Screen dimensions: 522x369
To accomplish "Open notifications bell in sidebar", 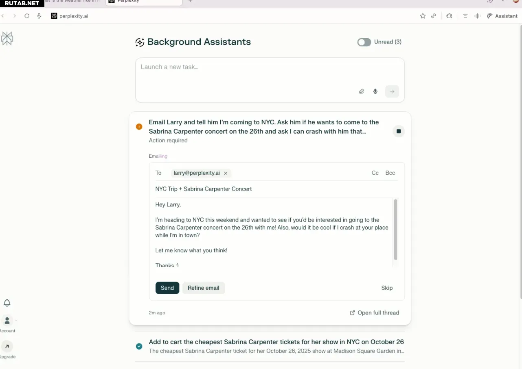I will (x=7, y=303).
